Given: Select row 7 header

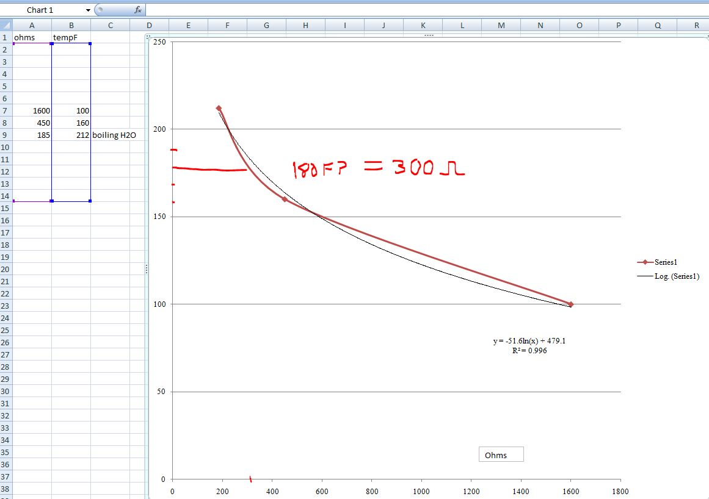Looking at the screenshot, I should (x=5, y=110).
